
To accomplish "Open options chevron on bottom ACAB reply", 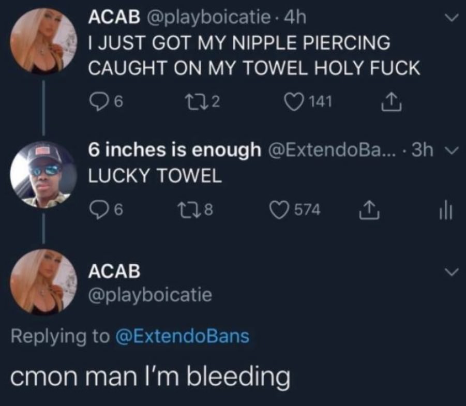I will click(452, 272).
